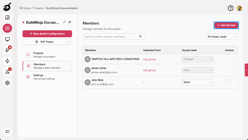Open the dashboard layout sidebar icon
248x140 pixels.
(7, 18)
